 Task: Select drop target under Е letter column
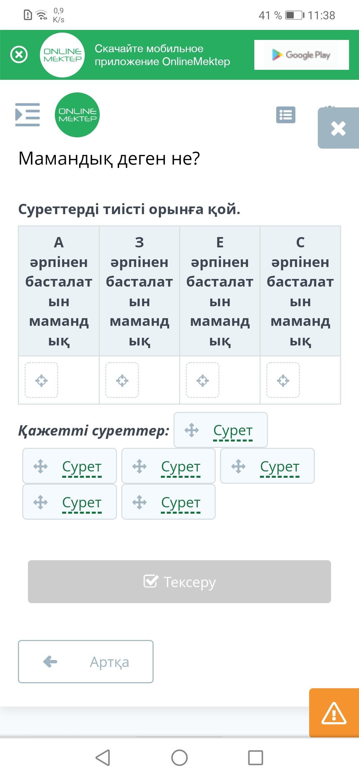[202, 380]
